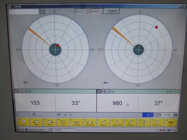Screen dimensions: 187x140
Task: Go to next with F3 NEXT
Action: tap(50, 122)
